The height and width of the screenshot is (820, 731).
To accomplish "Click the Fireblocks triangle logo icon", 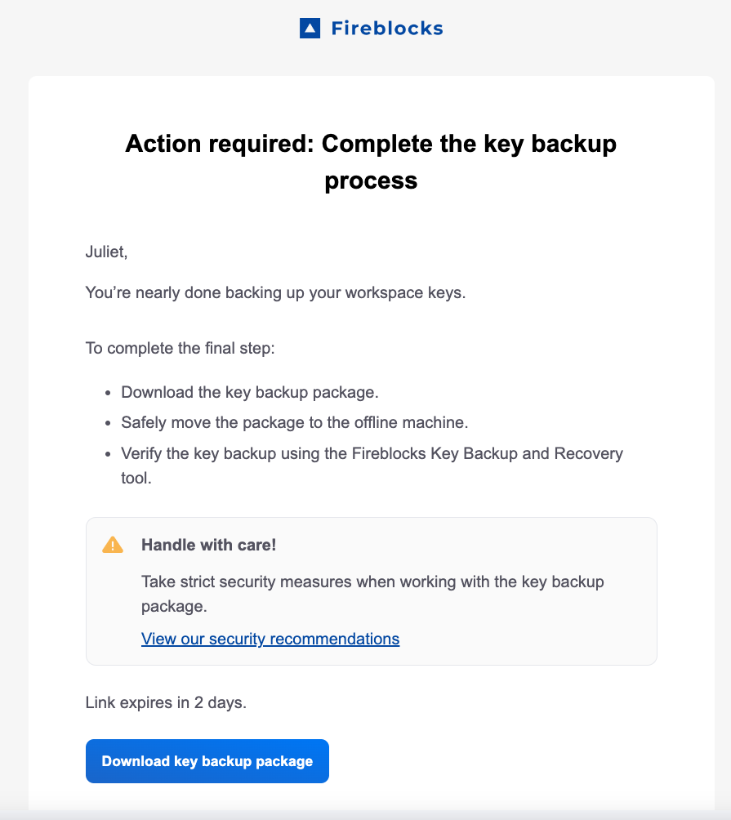I will click(x=310, y=29).
